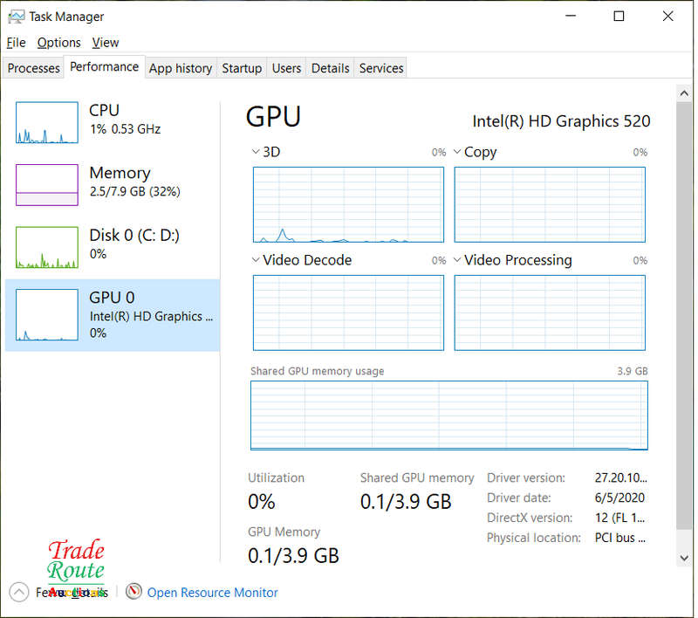This screenshot has width=698, height=618.
Task: Open the Copy graph dropdown
Action: click(x=457, y=152)
